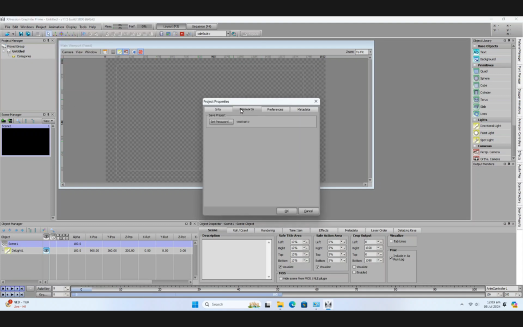Confirm the dialog with OK
Viewport: 523px width, 327px height.
pos(287,211)
